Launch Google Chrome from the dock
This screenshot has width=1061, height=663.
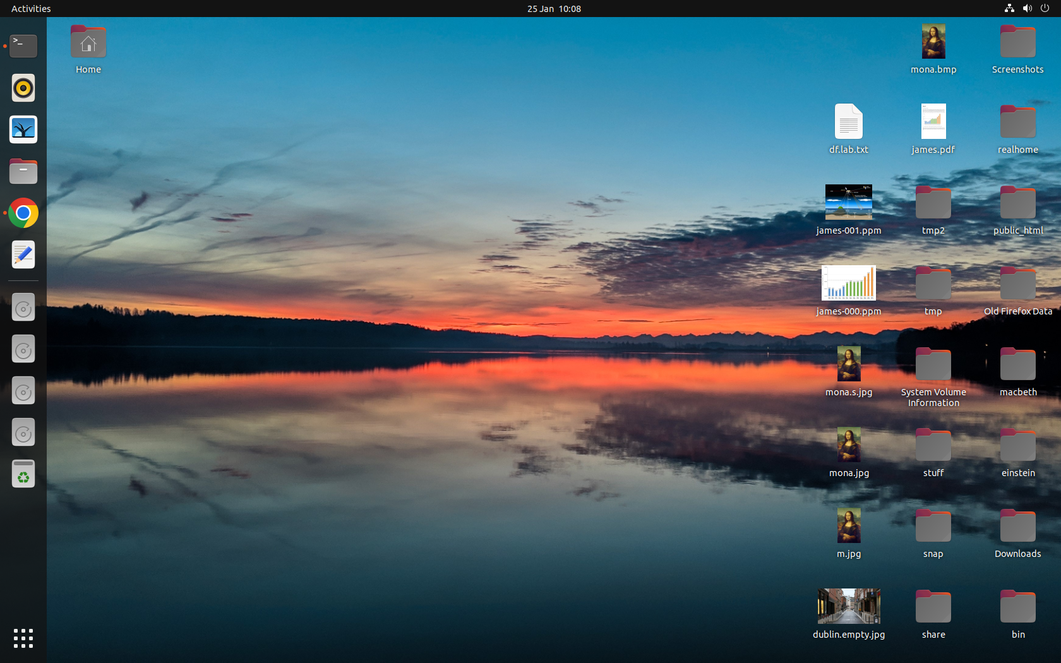pyautogui.click(x=23, y=213)
